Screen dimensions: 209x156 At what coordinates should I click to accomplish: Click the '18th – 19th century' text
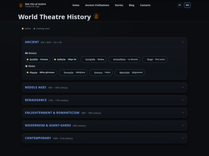coord(91,113)
